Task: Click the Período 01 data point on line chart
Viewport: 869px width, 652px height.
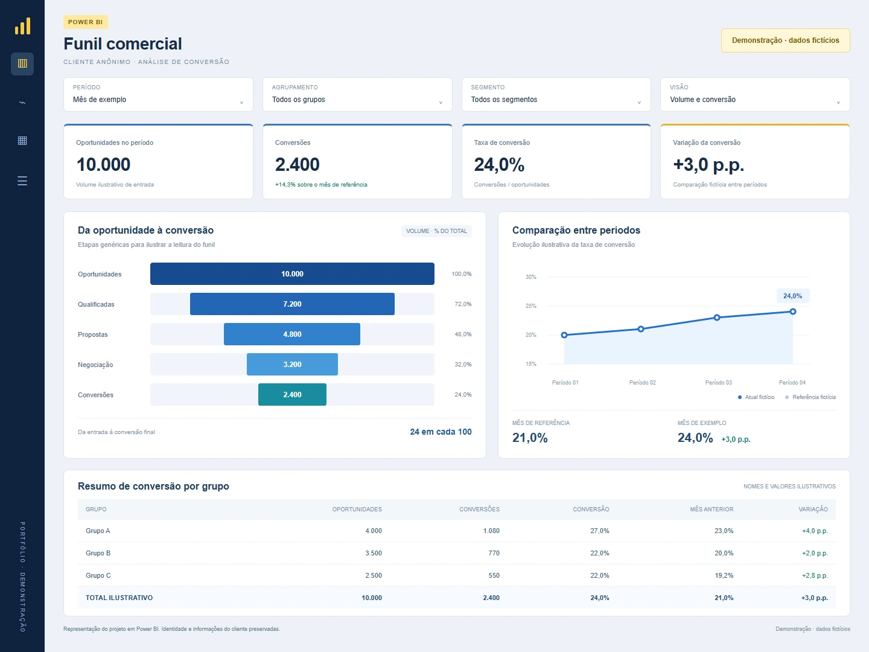Action: [x=564, y=335]
